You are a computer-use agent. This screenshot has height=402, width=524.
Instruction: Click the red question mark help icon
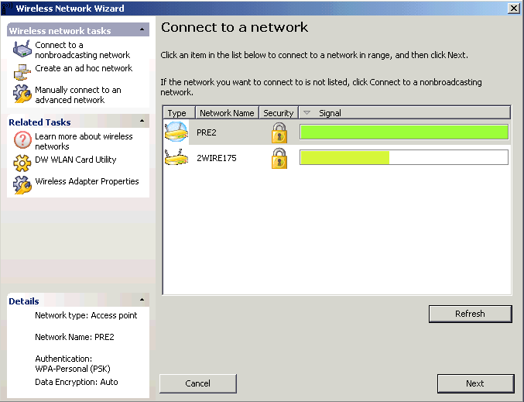point(22,139)
